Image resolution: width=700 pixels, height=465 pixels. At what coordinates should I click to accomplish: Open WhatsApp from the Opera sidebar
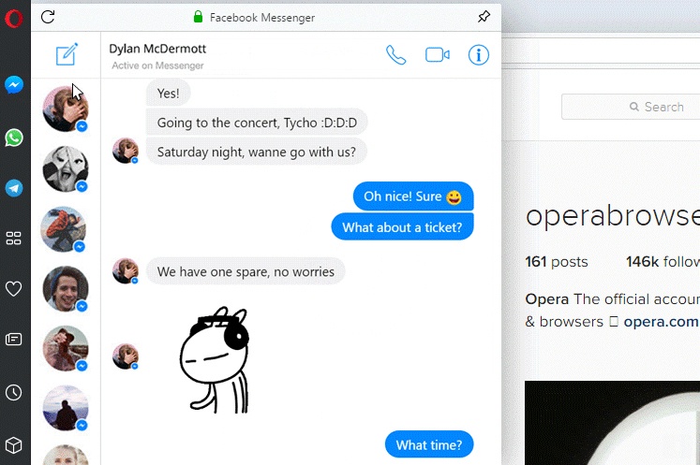click(14, 138)
